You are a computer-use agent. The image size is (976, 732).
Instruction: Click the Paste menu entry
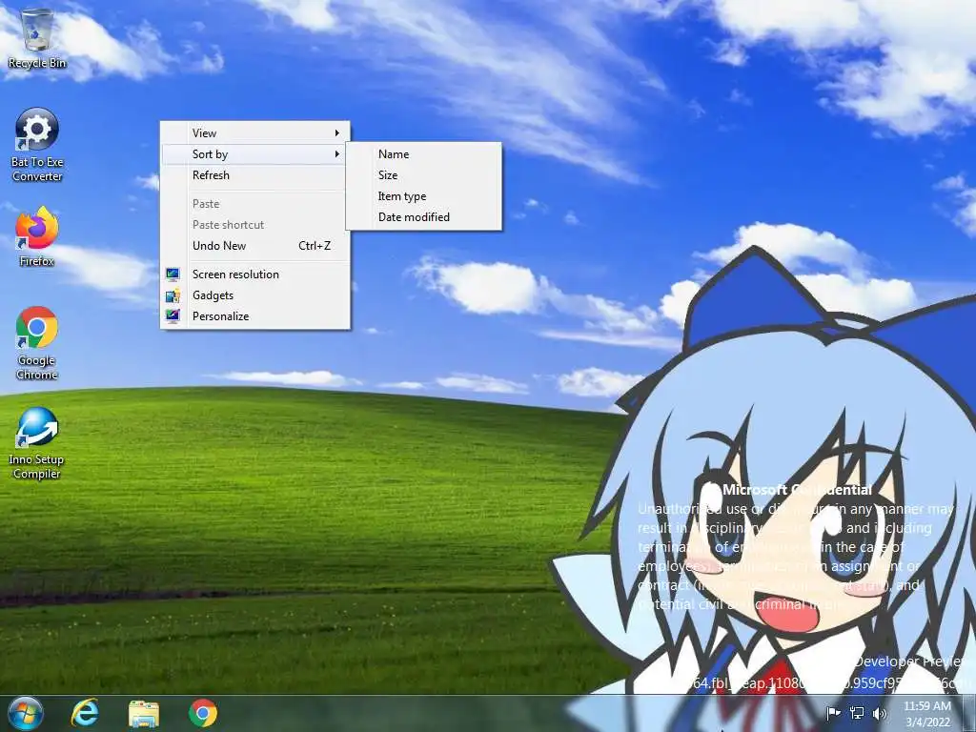click(x=254, y=204)
